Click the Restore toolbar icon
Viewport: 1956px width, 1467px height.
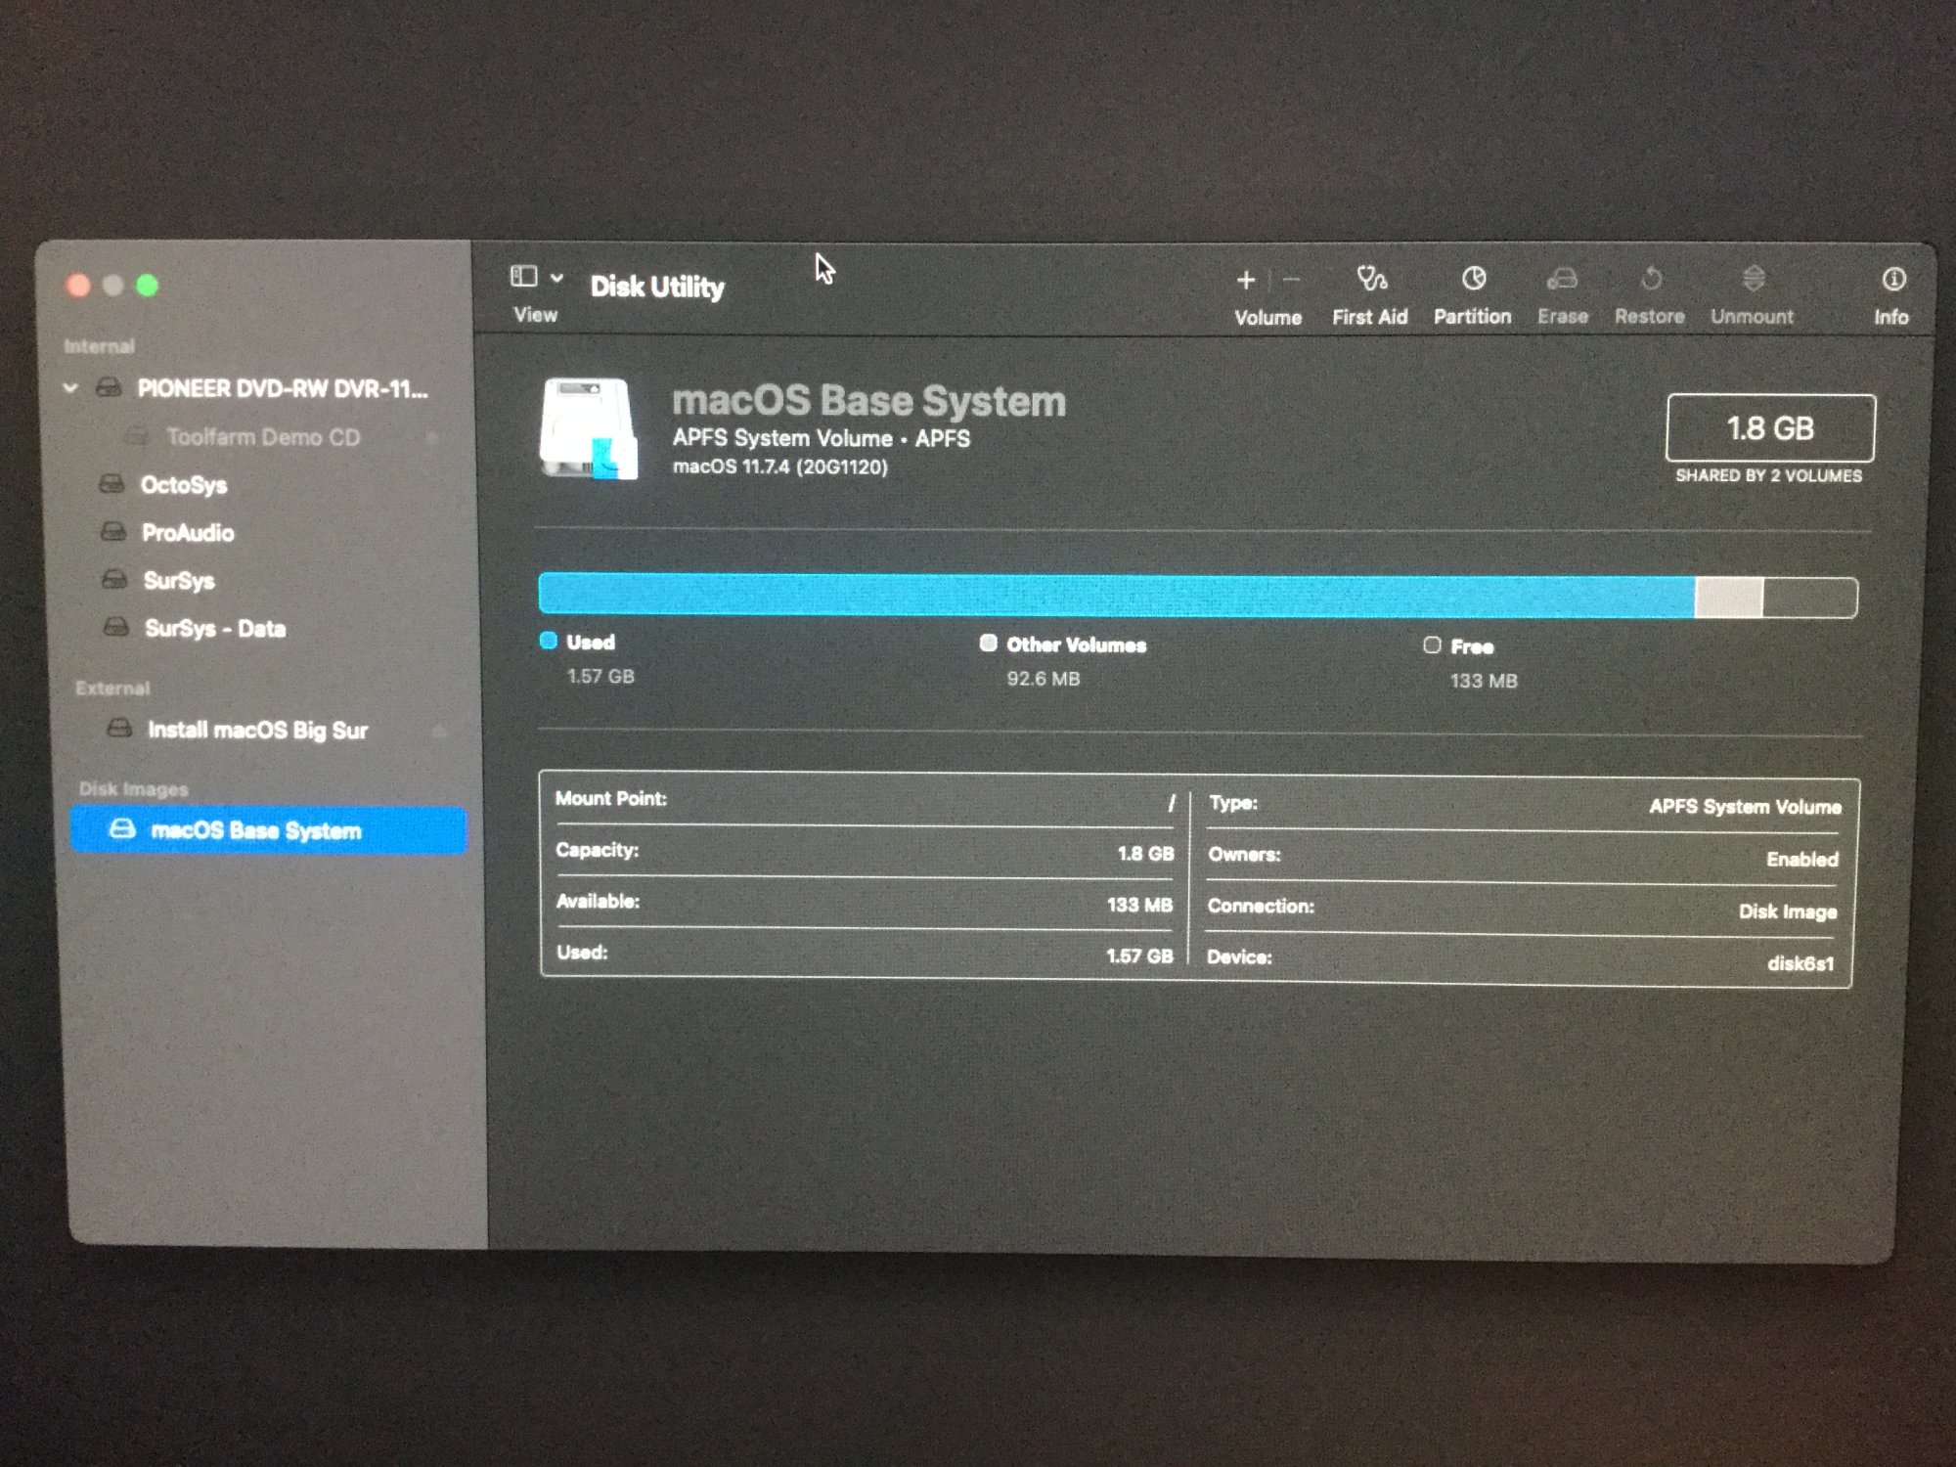(x=1651, y=280)
